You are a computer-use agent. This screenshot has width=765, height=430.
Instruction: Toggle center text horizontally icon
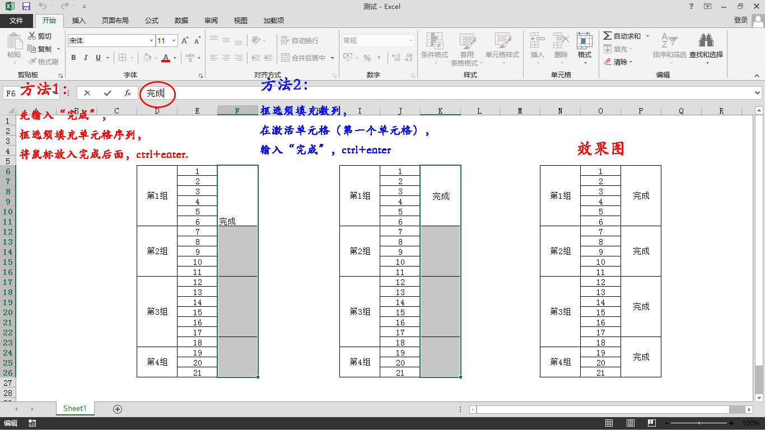[x=226, y=58]
